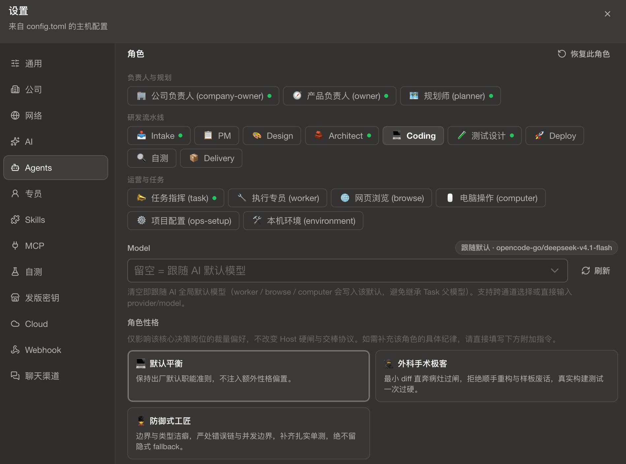
Task: Click the Skills puzzle icon in sidebar
Action: (x=15, y=220)
